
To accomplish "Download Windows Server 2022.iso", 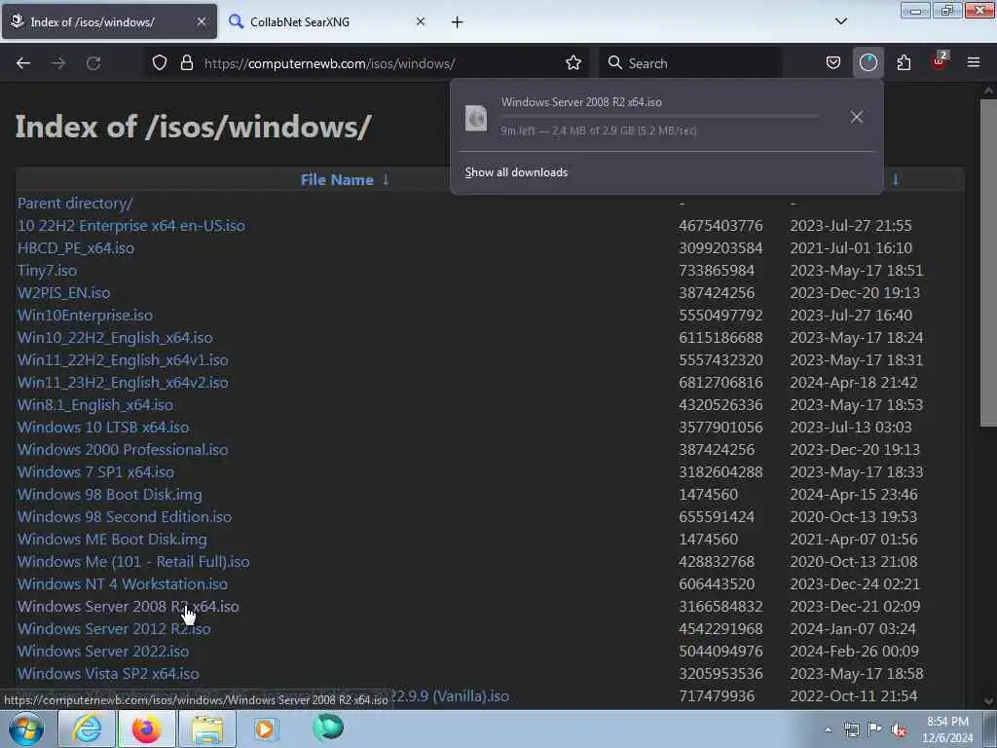I will coord(103,651).
